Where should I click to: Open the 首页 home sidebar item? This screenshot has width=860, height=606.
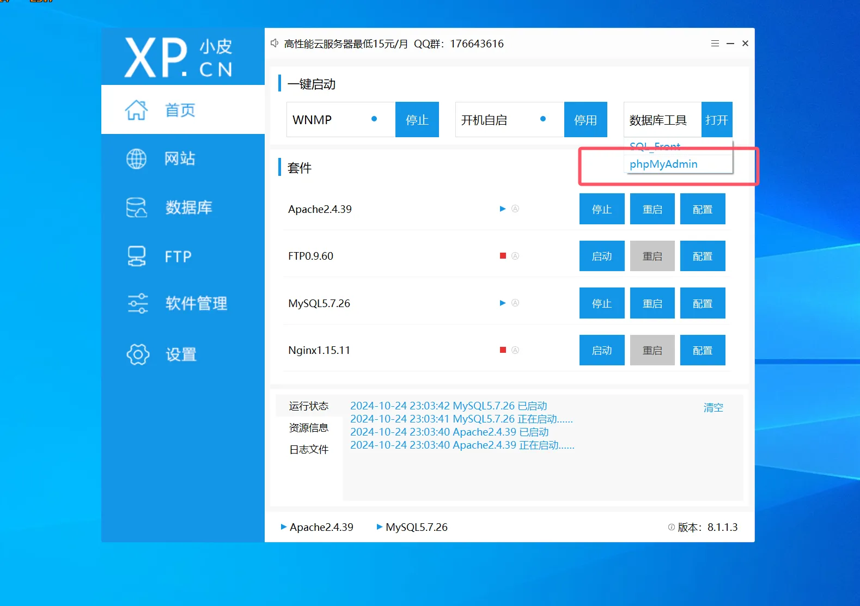(183, 109)
